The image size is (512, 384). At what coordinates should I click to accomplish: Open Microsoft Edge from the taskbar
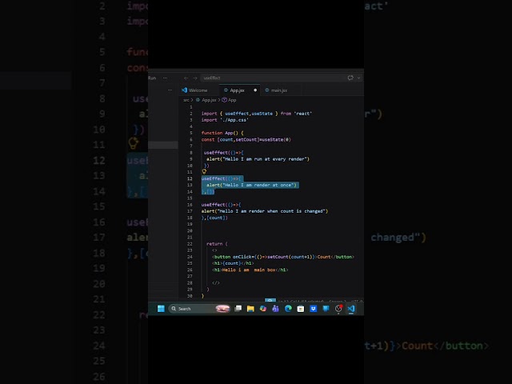[288, 309]
